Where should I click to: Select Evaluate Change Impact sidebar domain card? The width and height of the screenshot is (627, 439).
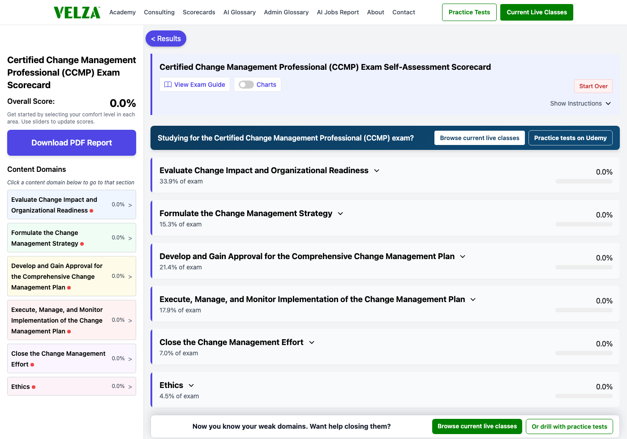(x=72, y=205)
